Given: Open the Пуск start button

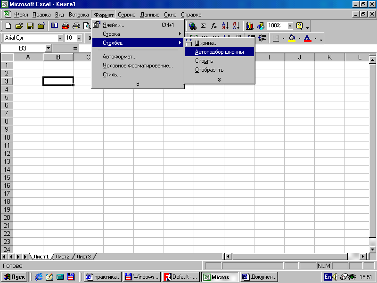Looking at the screenshot, I should [x=14, y=277].
